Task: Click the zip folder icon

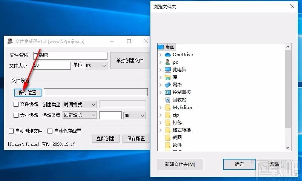Action: (168, 115)
